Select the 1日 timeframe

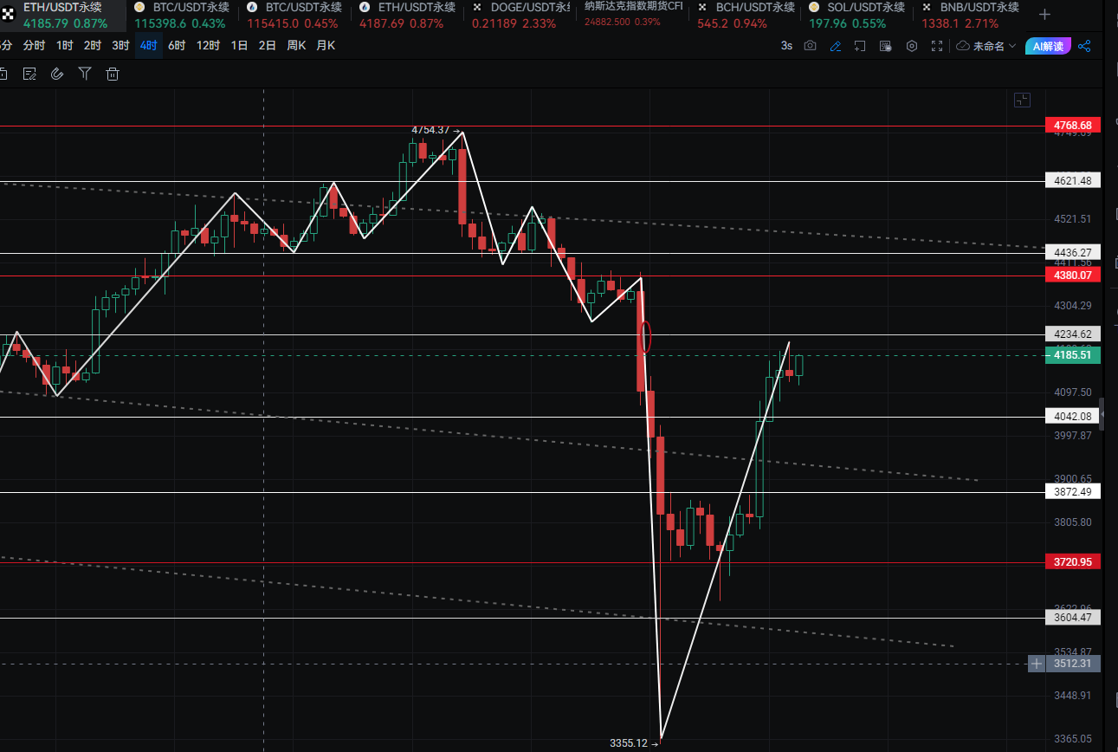click(x=239, y=46)
